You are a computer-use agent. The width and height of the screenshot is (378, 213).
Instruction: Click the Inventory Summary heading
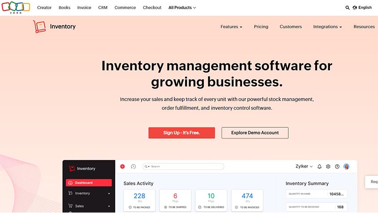click(307, 184)
